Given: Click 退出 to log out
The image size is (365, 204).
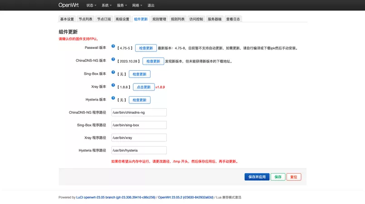Looking at the screenshot, I should tap(151, 5).
